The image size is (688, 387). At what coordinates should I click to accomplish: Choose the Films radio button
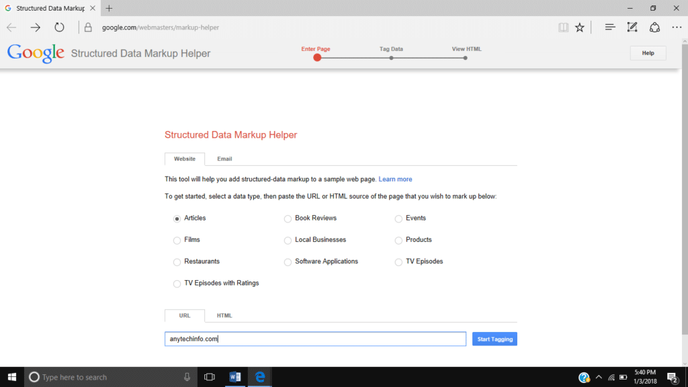click(177, 240)
